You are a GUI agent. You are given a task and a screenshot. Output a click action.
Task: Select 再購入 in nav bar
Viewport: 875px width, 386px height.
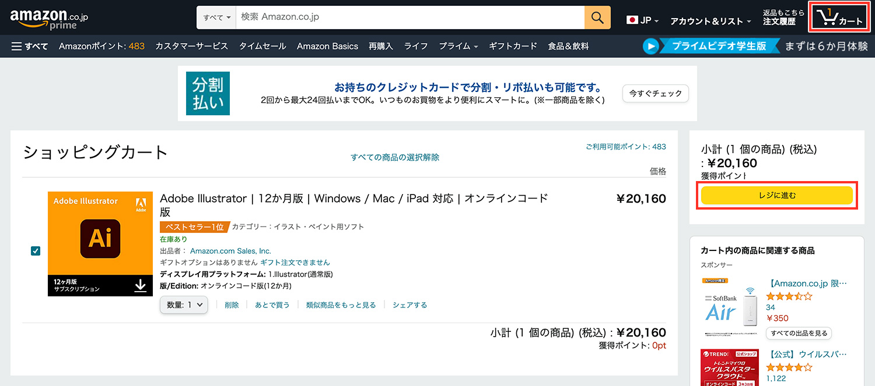tap(381, 46)
